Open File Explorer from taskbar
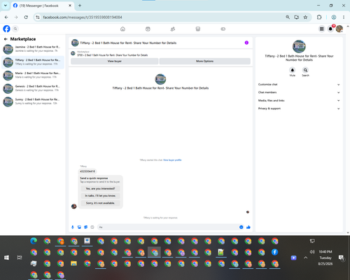The image size is (350, 280). (x=73, y=263)
